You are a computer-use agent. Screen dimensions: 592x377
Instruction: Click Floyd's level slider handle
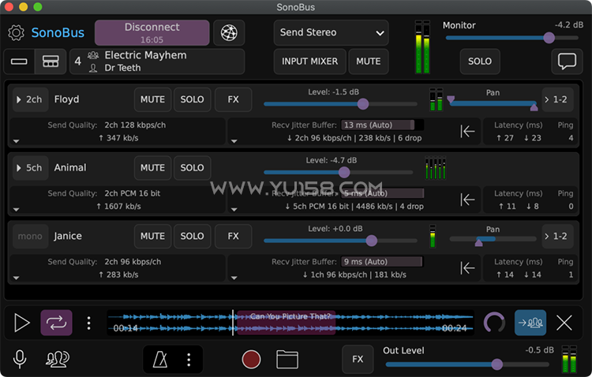pos(363,104)
